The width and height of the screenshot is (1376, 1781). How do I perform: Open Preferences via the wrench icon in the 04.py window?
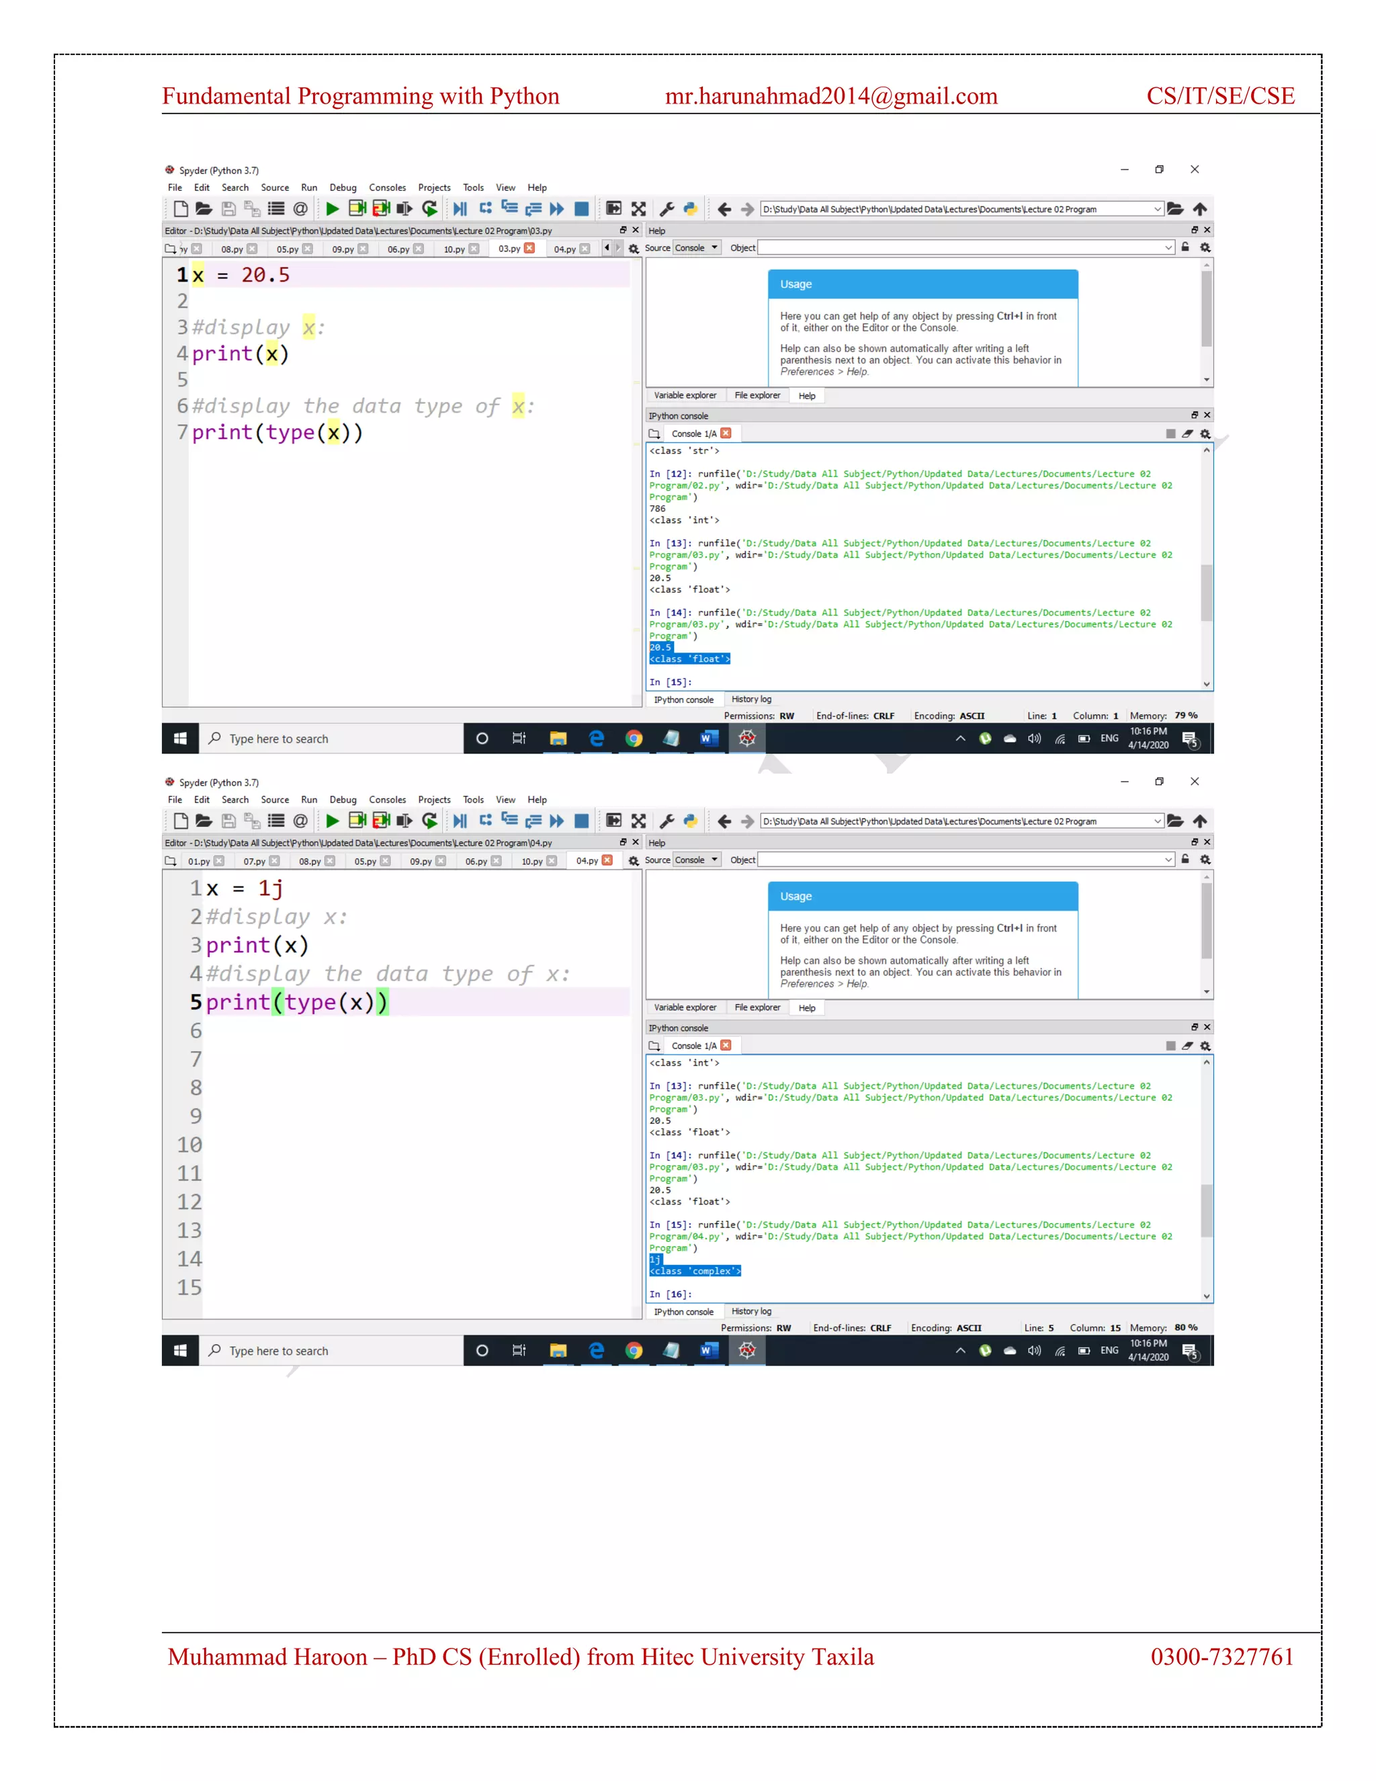(666, 821)
